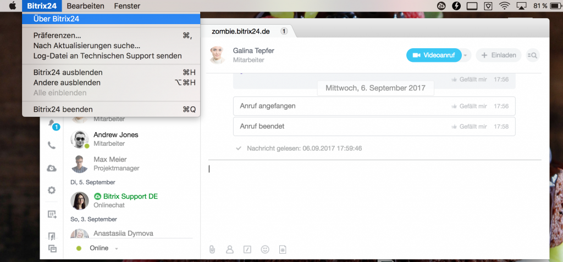This screenshot has width=563, height=262.
Task: Click the attach file paperclip icon
Action: [x=212, y=249]
